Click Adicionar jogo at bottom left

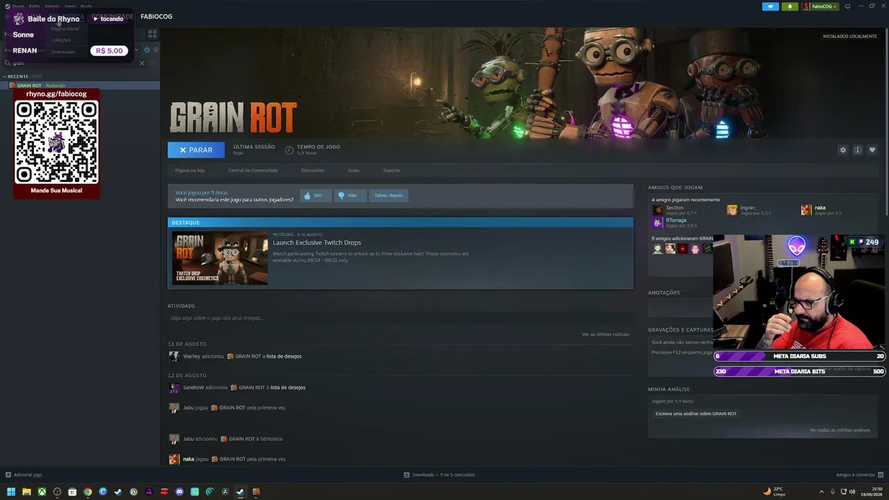24,475
